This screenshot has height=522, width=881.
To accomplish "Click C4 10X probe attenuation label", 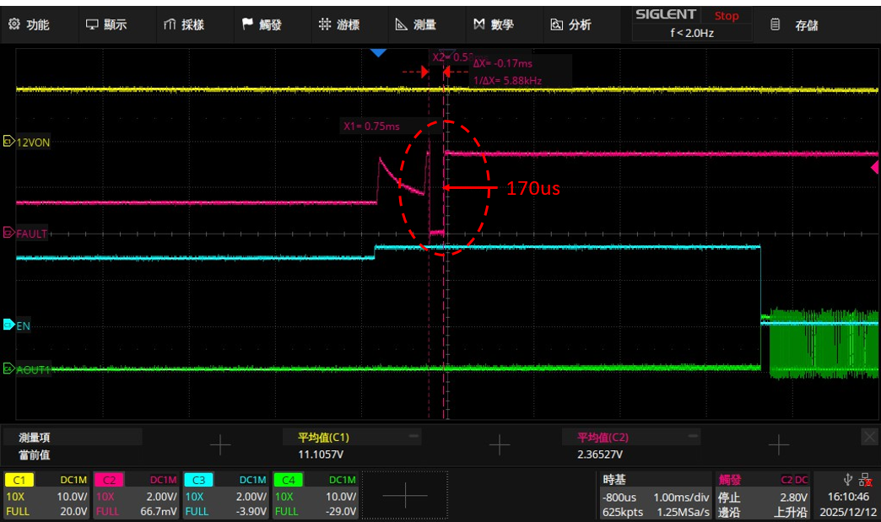I will tap(284, 497).
